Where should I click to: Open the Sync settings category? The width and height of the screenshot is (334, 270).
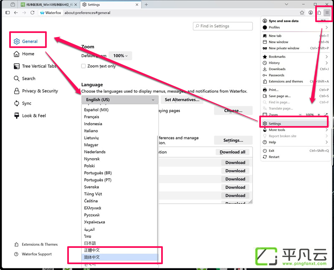click(23, 103)
